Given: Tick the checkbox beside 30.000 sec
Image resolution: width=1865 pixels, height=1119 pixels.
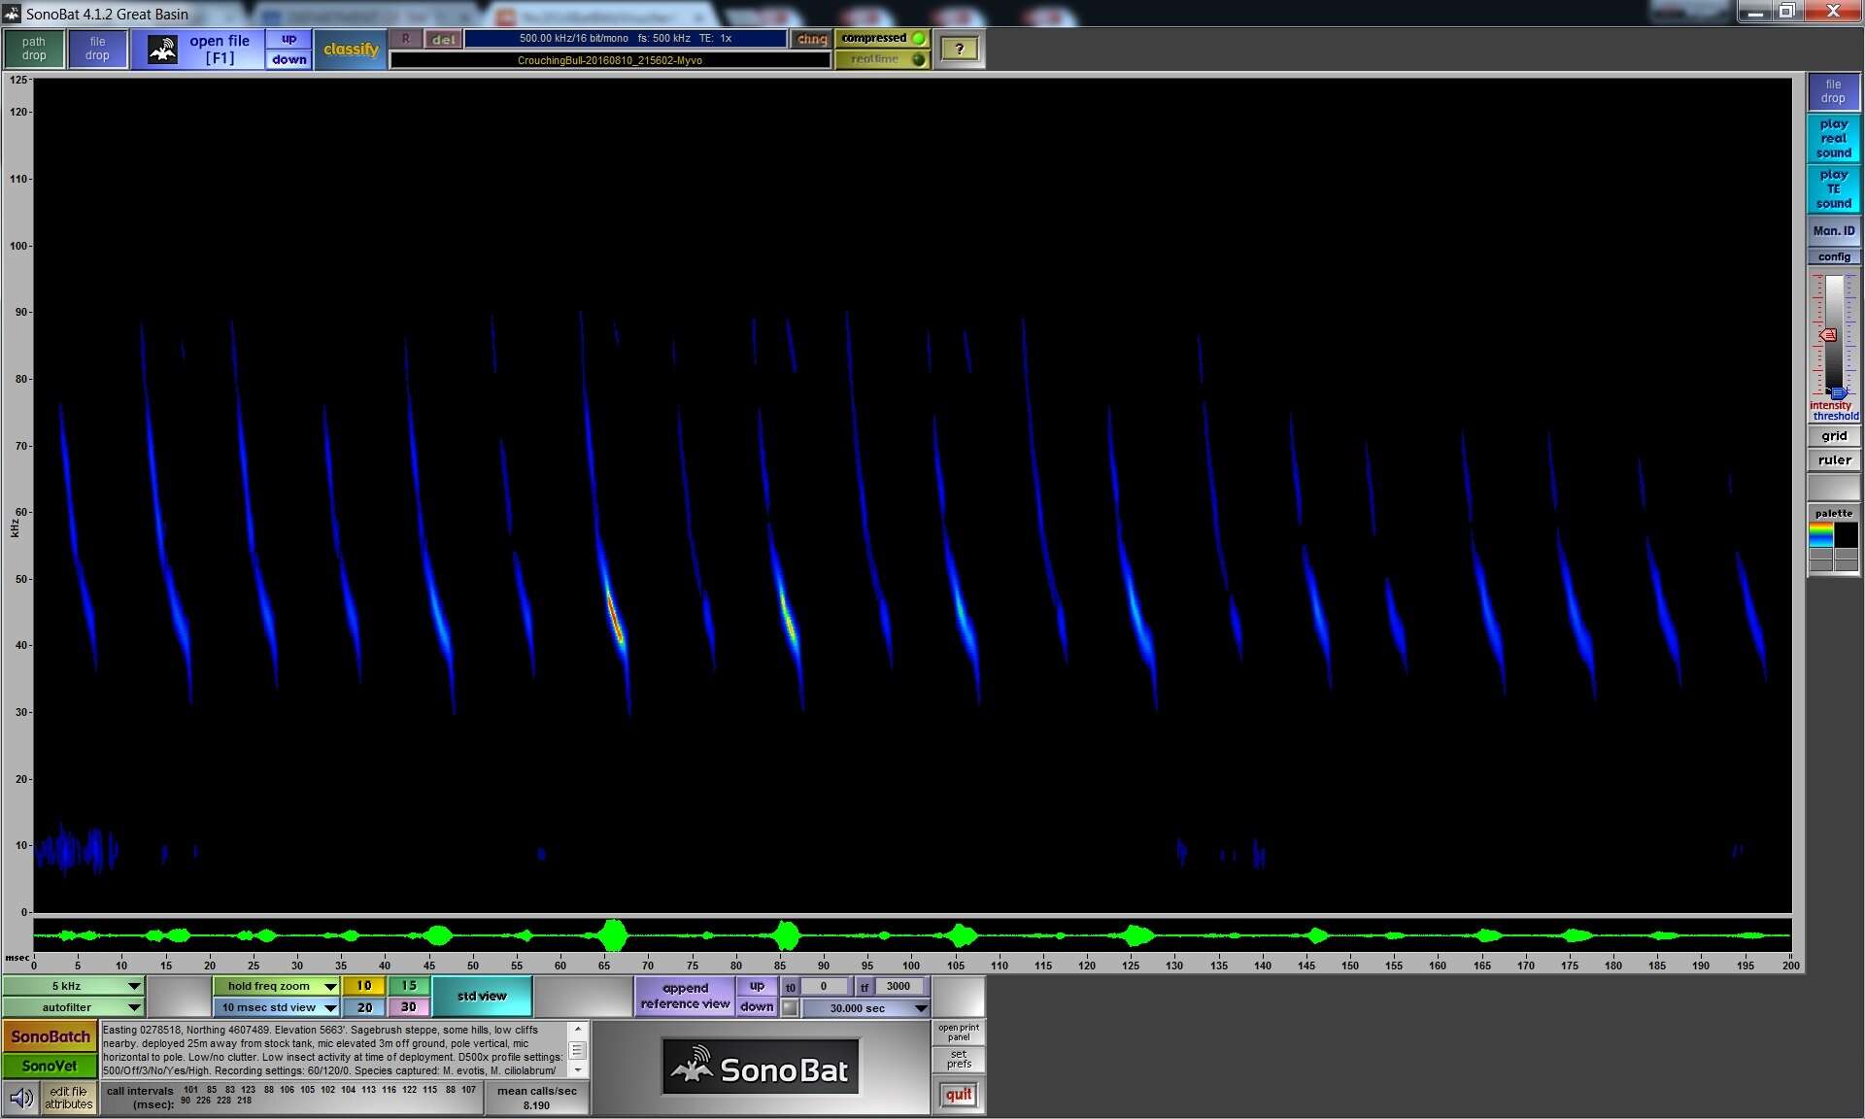Looking at the screenshot, I should click(790, 1007).
